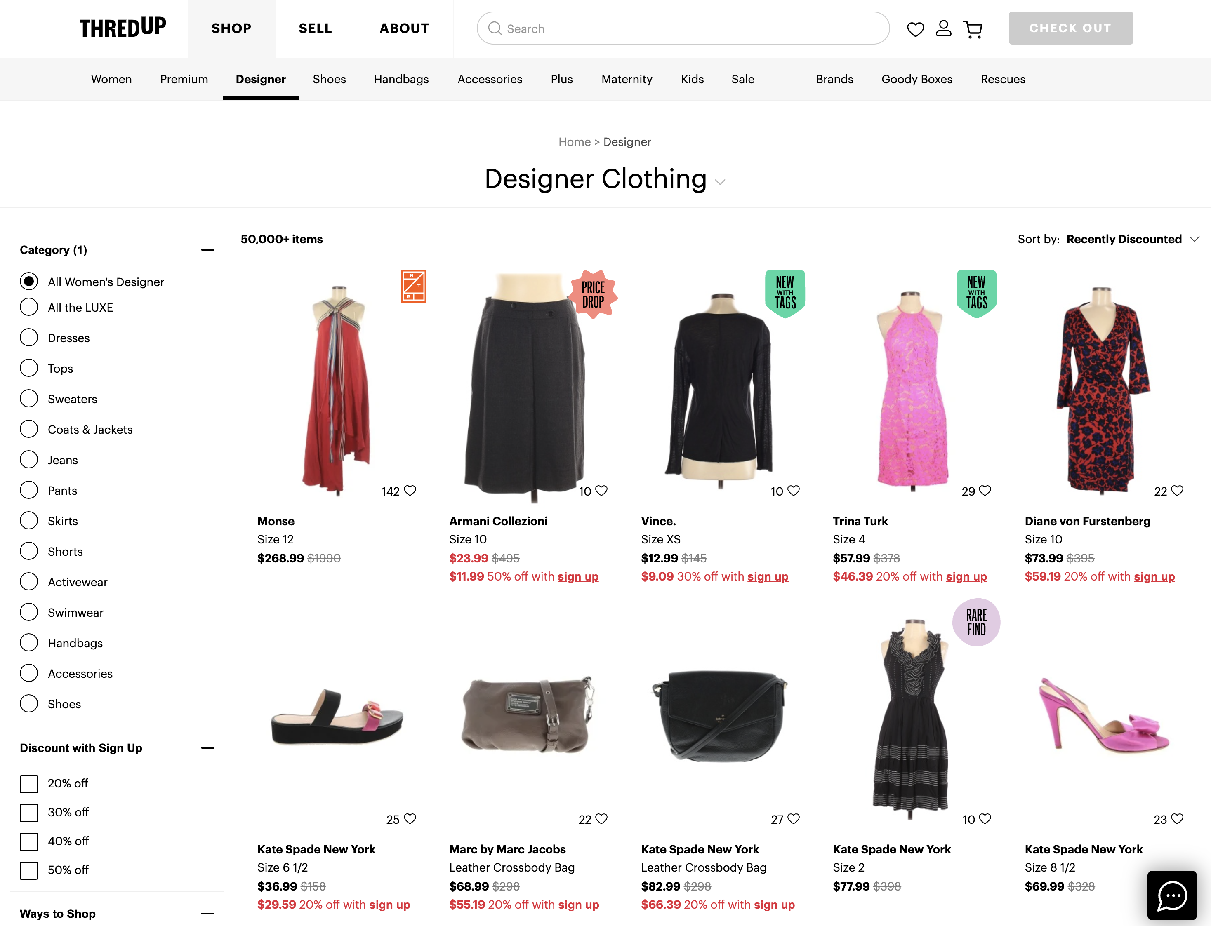Click the search magnifier icon

click(x=495, y=28)
